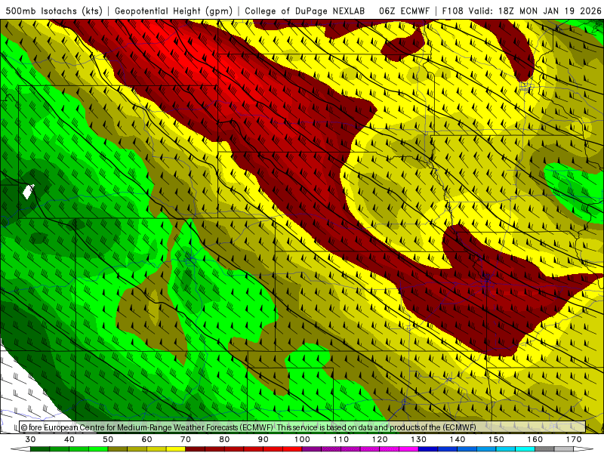Click the 'College of DuPage NEXLAB' label
The height and width of the screenshot is (453, 604).
pyautogui.click(x=304, y=11)
